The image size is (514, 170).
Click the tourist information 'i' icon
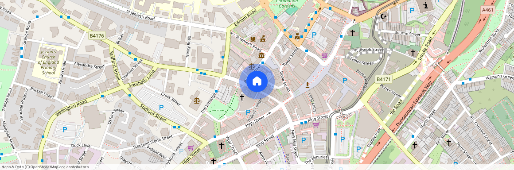click(x=426, y=5)
